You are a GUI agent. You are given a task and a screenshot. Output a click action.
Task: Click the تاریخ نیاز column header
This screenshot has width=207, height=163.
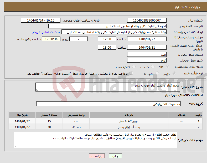coord(22,115)
